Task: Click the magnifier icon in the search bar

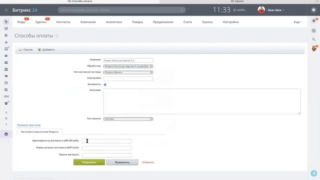Action: pyautogui.click(x=181, y=10)
